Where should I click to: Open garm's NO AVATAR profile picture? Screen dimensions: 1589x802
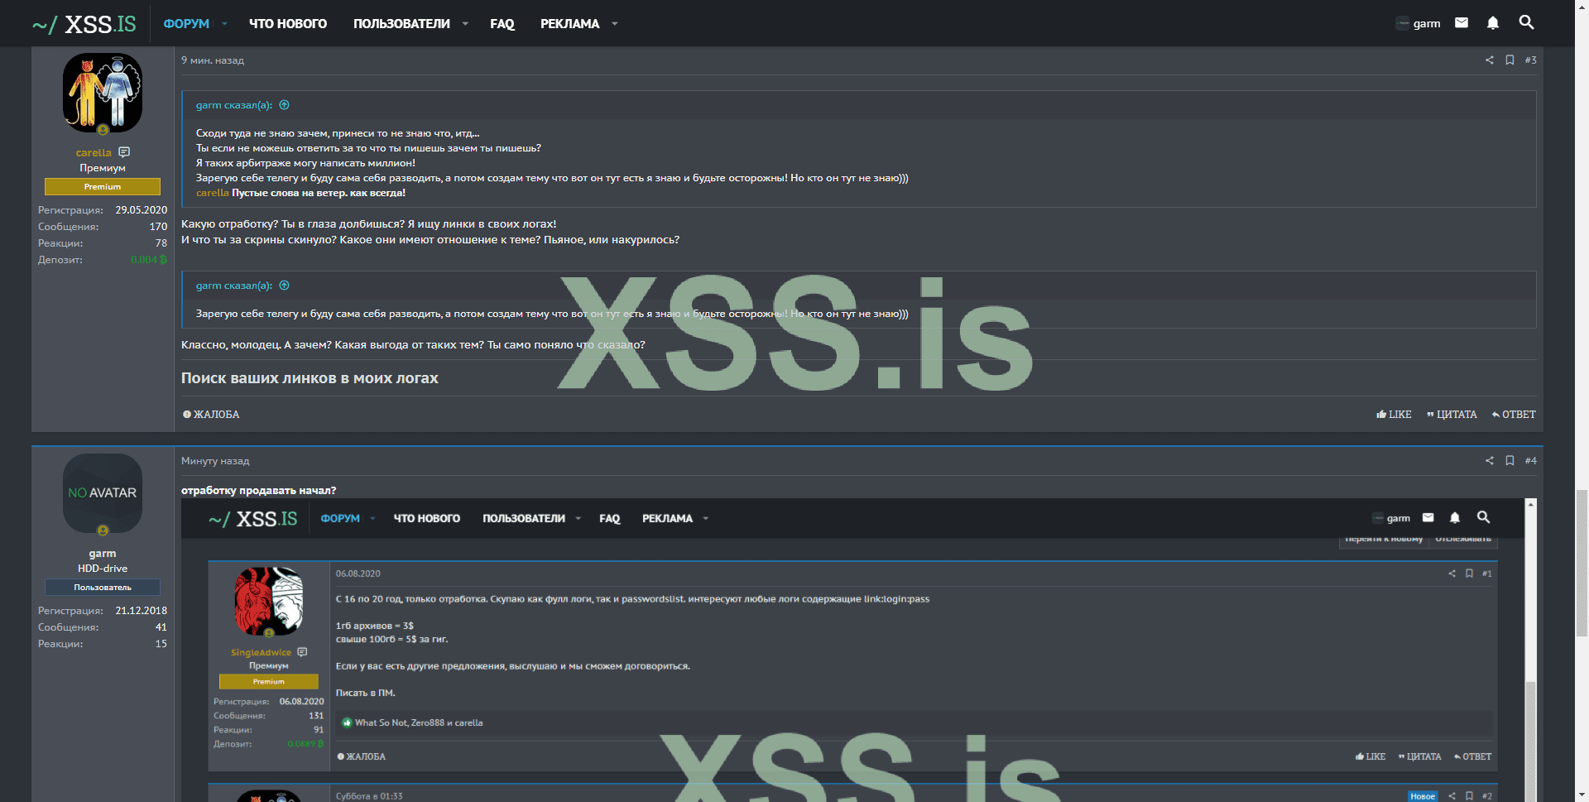103,493
